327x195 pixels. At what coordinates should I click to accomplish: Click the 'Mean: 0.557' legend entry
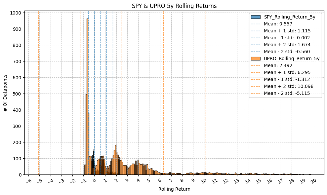[x=278, y=24]
